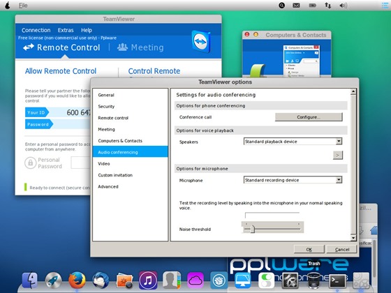Open the blue list icon in menu bar
The height and width of the screenshot is (293, 391).
pos(385,6)
